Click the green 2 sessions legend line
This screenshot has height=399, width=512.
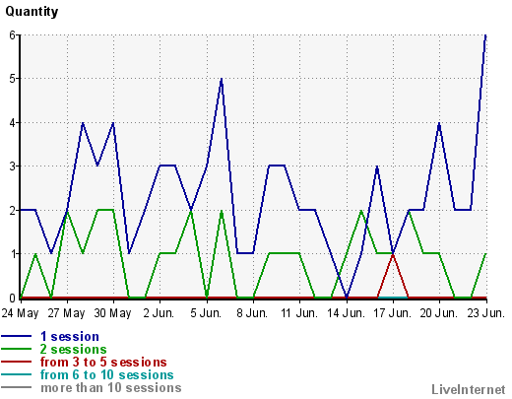point(16,349)
